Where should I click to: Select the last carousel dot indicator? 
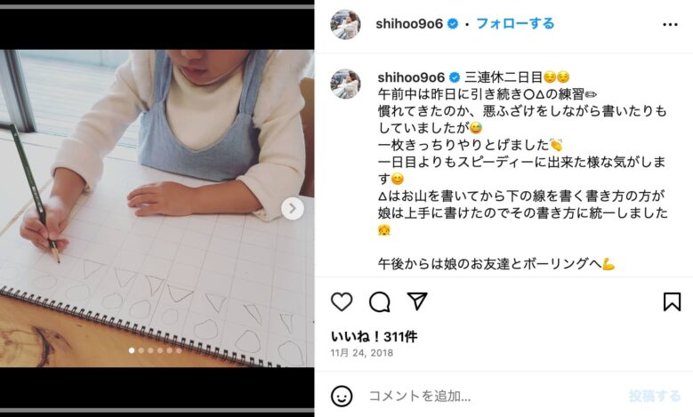click(179, 350)
